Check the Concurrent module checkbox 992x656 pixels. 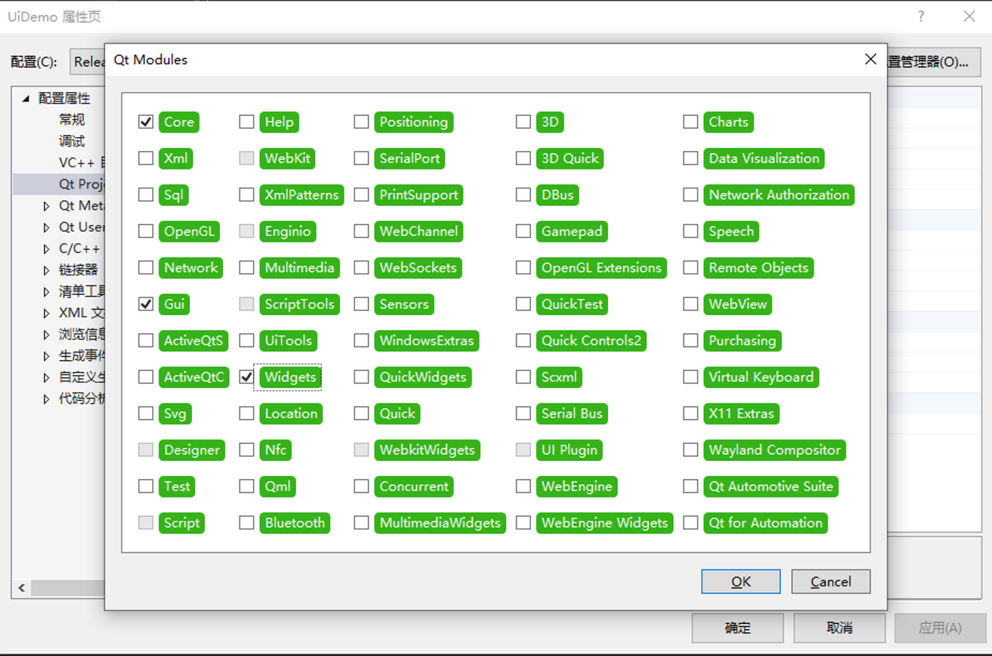click(362, 487)
